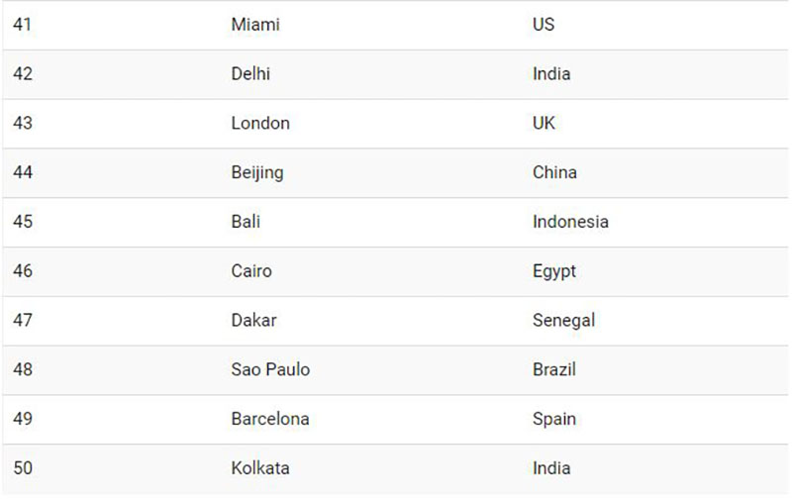
Task: Click on Barcelona in the table
Action: click(270, 419)
